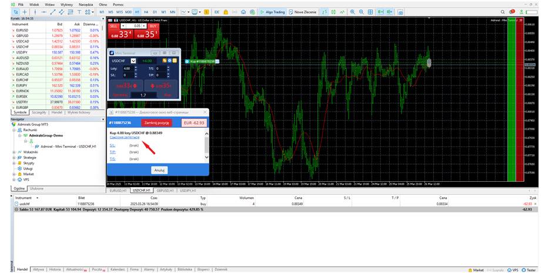Click the yellow lock icon in toolbar

coord(226,12)
